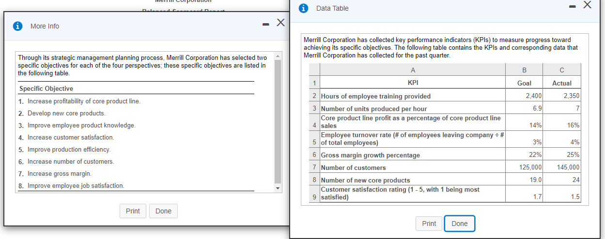Click goal value 6.9

pos(537,109)
